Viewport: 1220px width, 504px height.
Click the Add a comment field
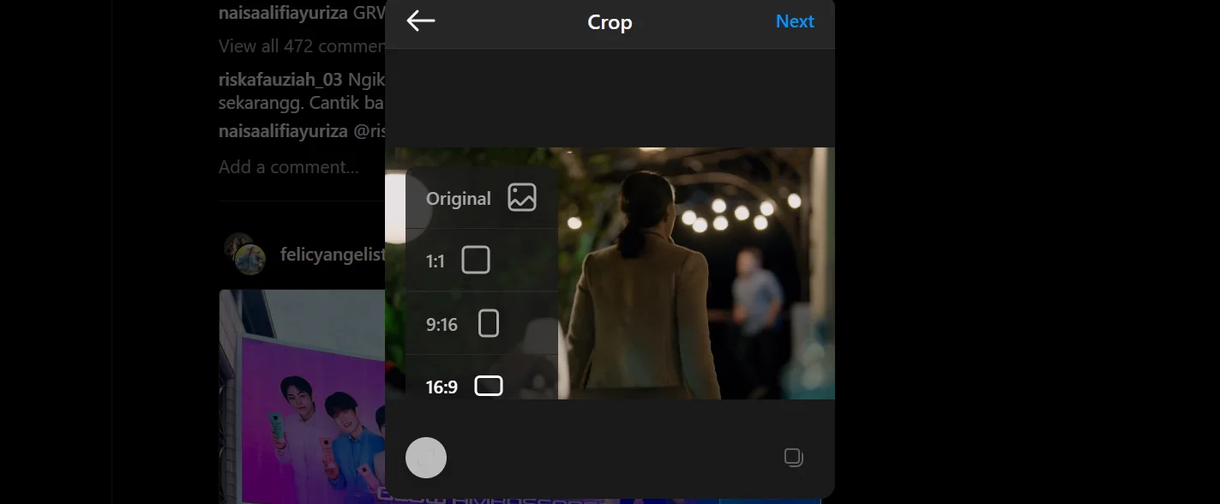[289, 167]
